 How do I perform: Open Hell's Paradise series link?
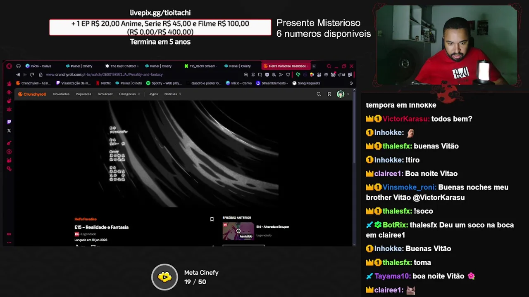[86, 219]
